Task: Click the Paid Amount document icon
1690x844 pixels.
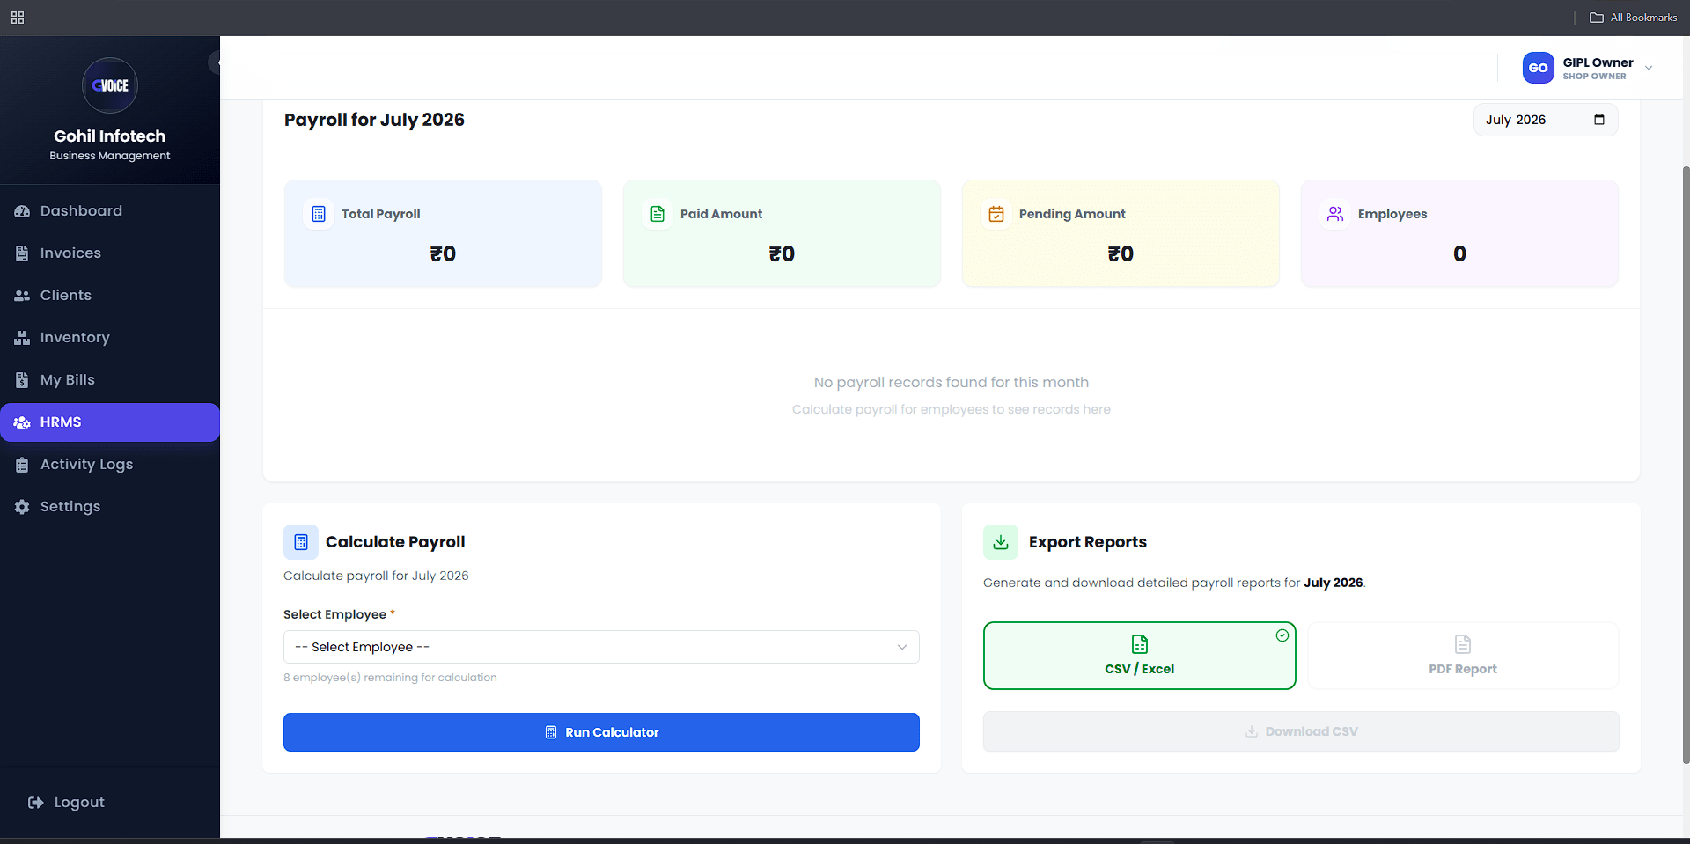Action: click(658, 214)
